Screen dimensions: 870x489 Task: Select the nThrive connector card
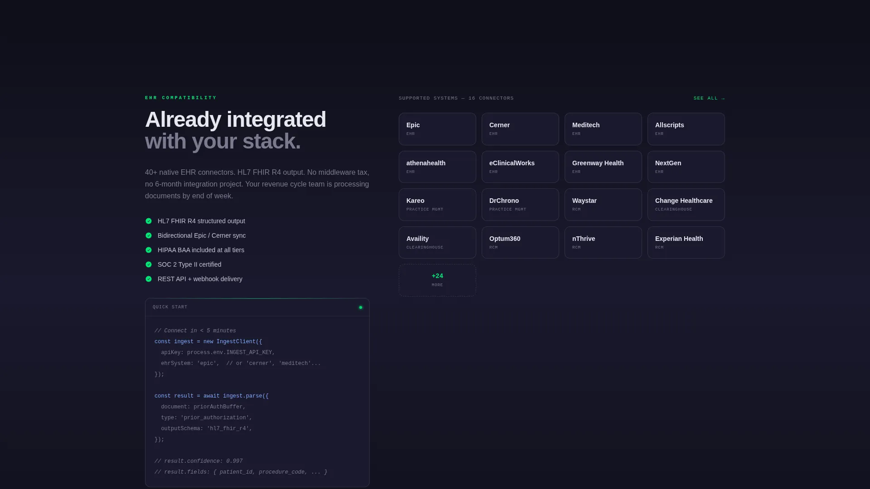click(603, 242)
